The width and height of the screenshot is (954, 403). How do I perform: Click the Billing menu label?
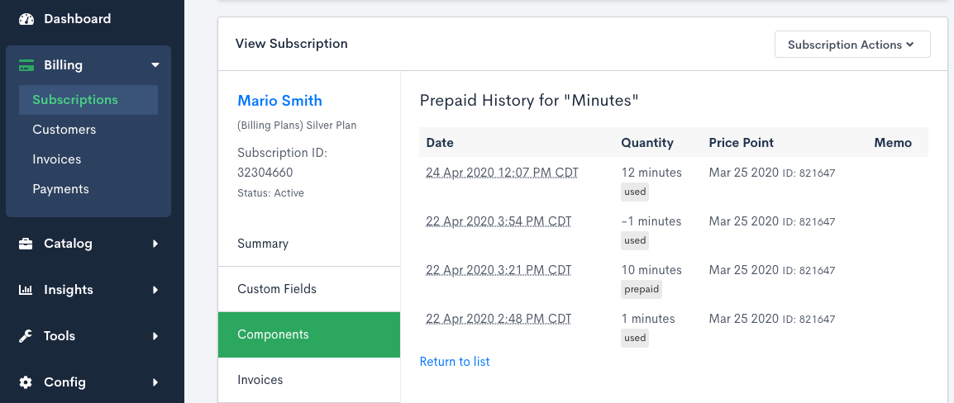coord(64,65)
